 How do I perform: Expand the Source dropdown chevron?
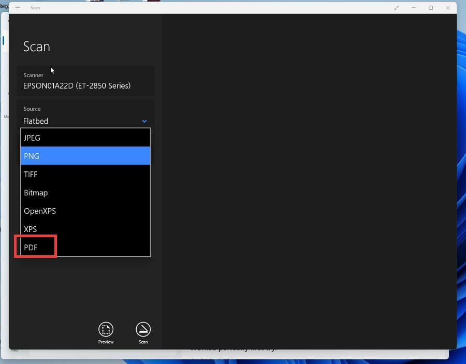click(144, 121)
